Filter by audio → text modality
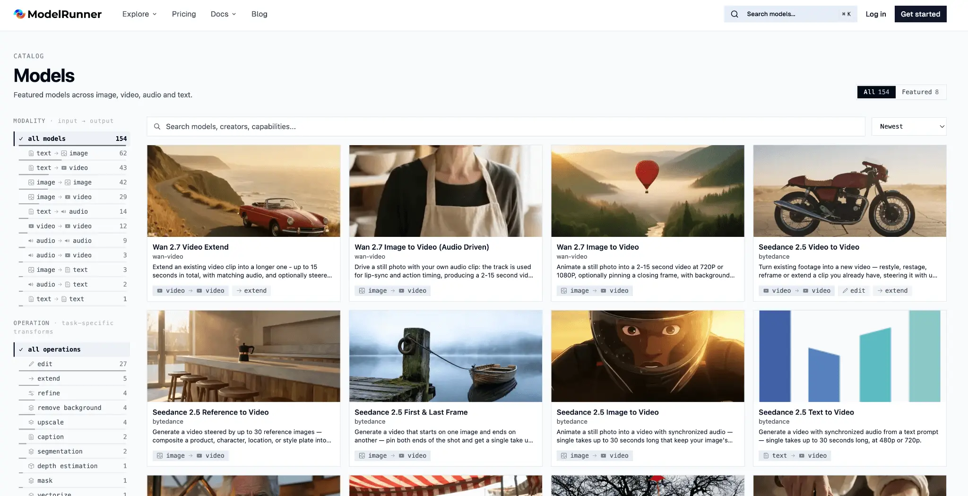 pos(73,284)
